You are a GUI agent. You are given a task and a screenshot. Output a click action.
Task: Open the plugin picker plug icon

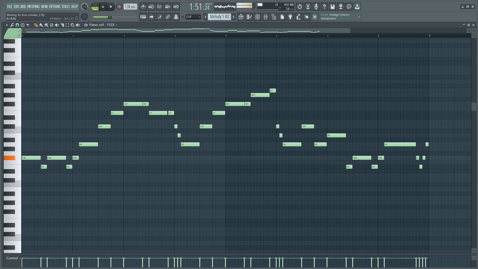point(290,17)
